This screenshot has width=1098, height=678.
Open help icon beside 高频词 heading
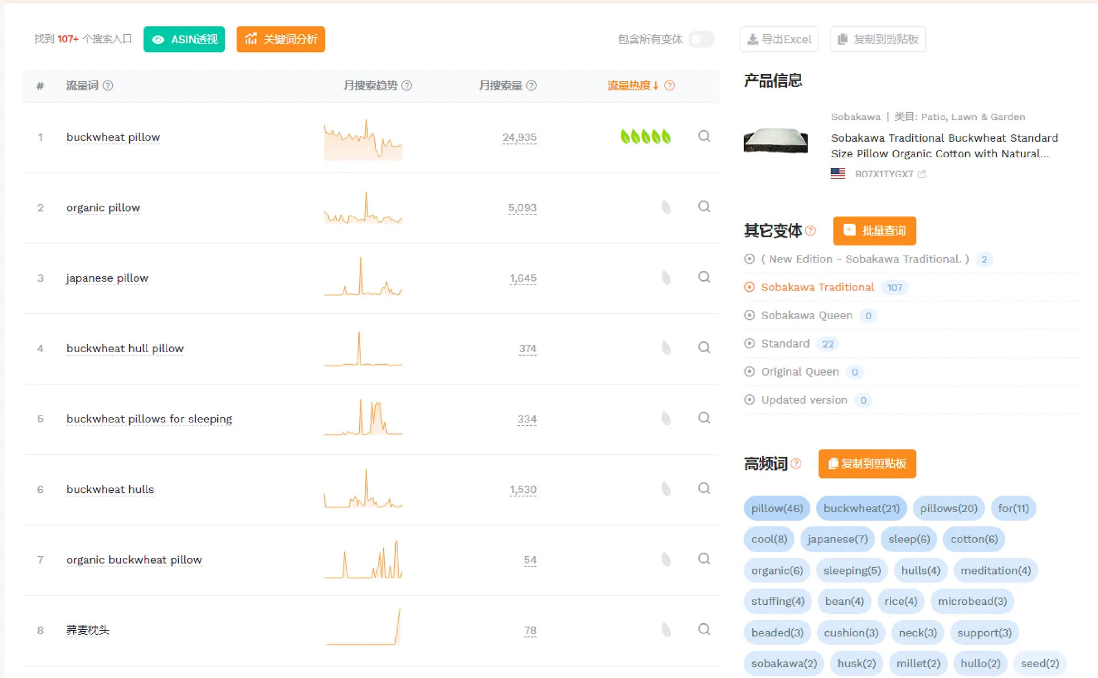[796, 464]
